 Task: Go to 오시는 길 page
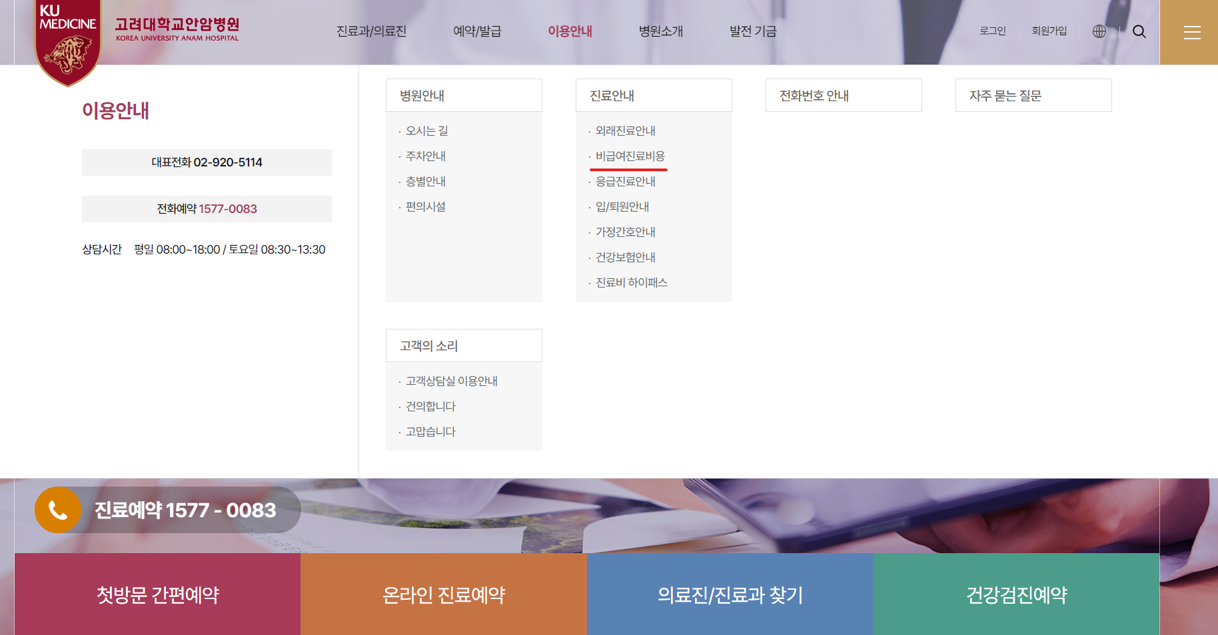426,131
